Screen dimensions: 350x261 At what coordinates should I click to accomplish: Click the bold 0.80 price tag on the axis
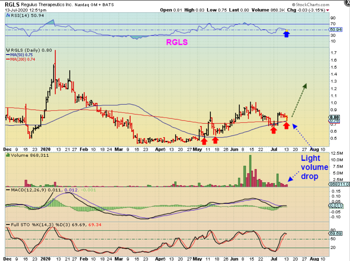(334, 117)
